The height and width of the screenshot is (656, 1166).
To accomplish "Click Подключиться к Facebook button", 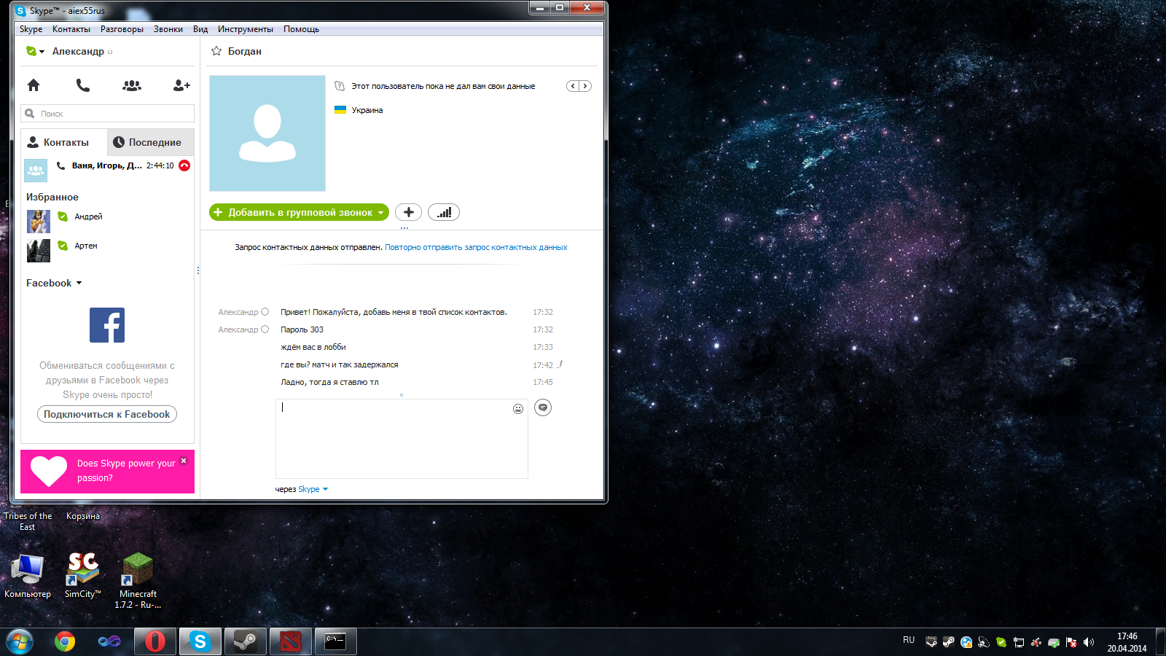I will [107, 414].
